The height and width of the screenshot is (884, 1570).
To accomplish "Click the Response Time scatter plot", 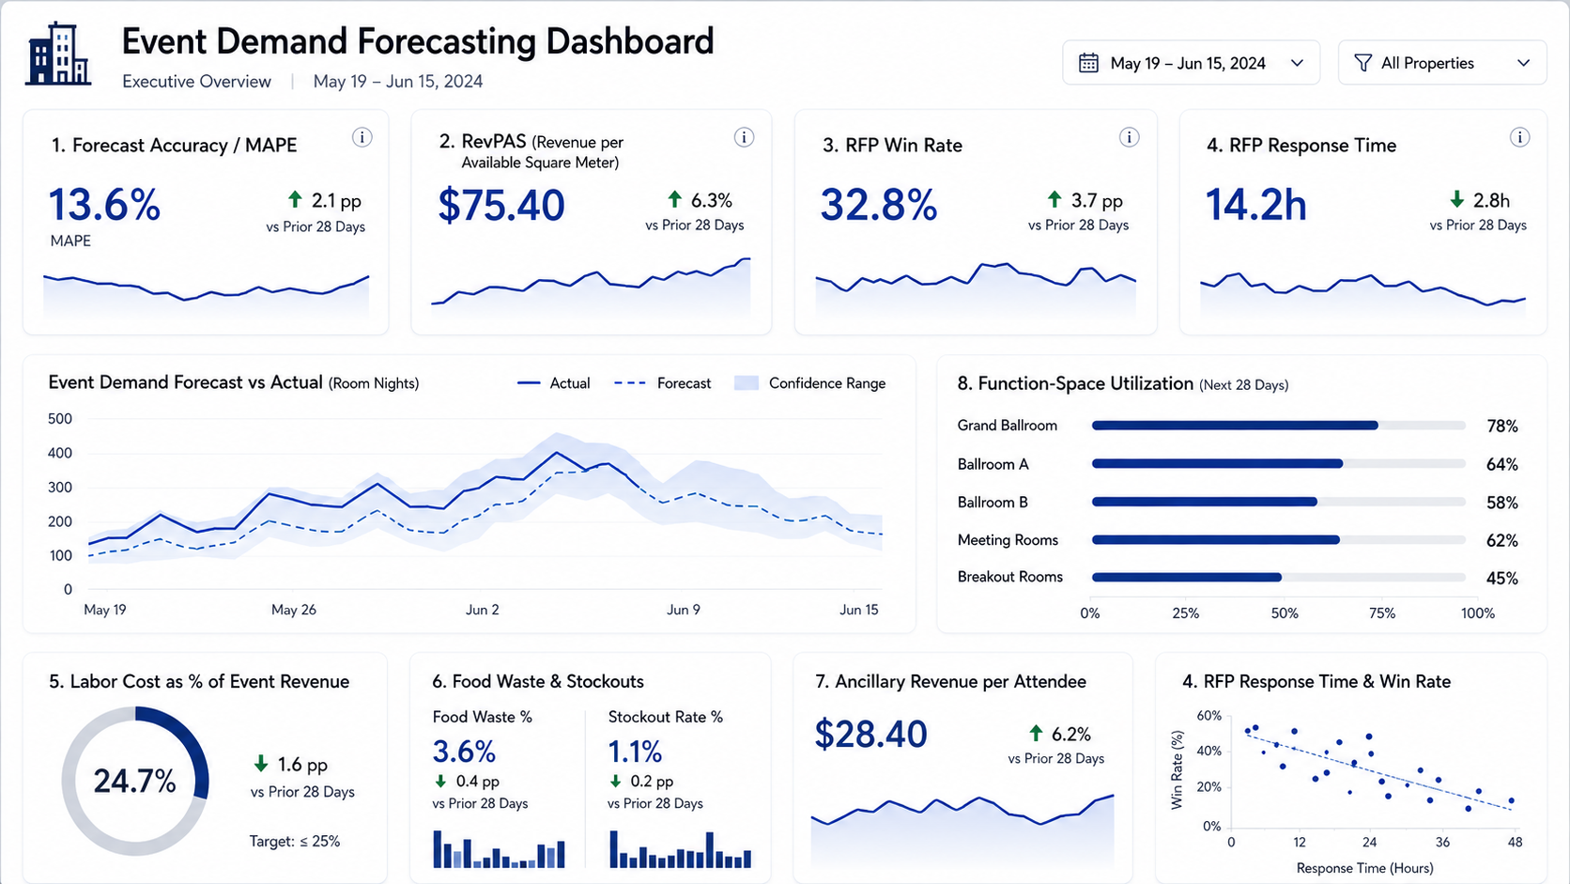I will click(1372, 770).
